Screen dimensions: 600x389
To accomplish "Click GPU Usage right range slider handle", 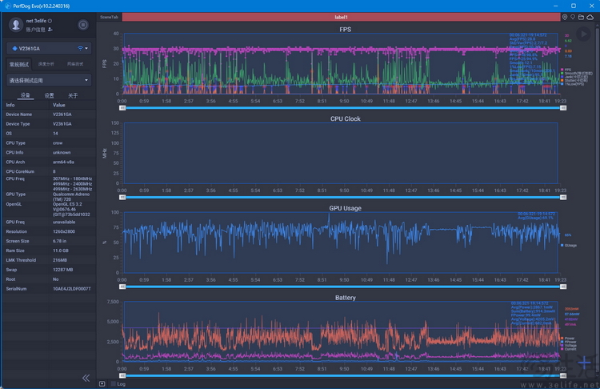I will [563, 287].
